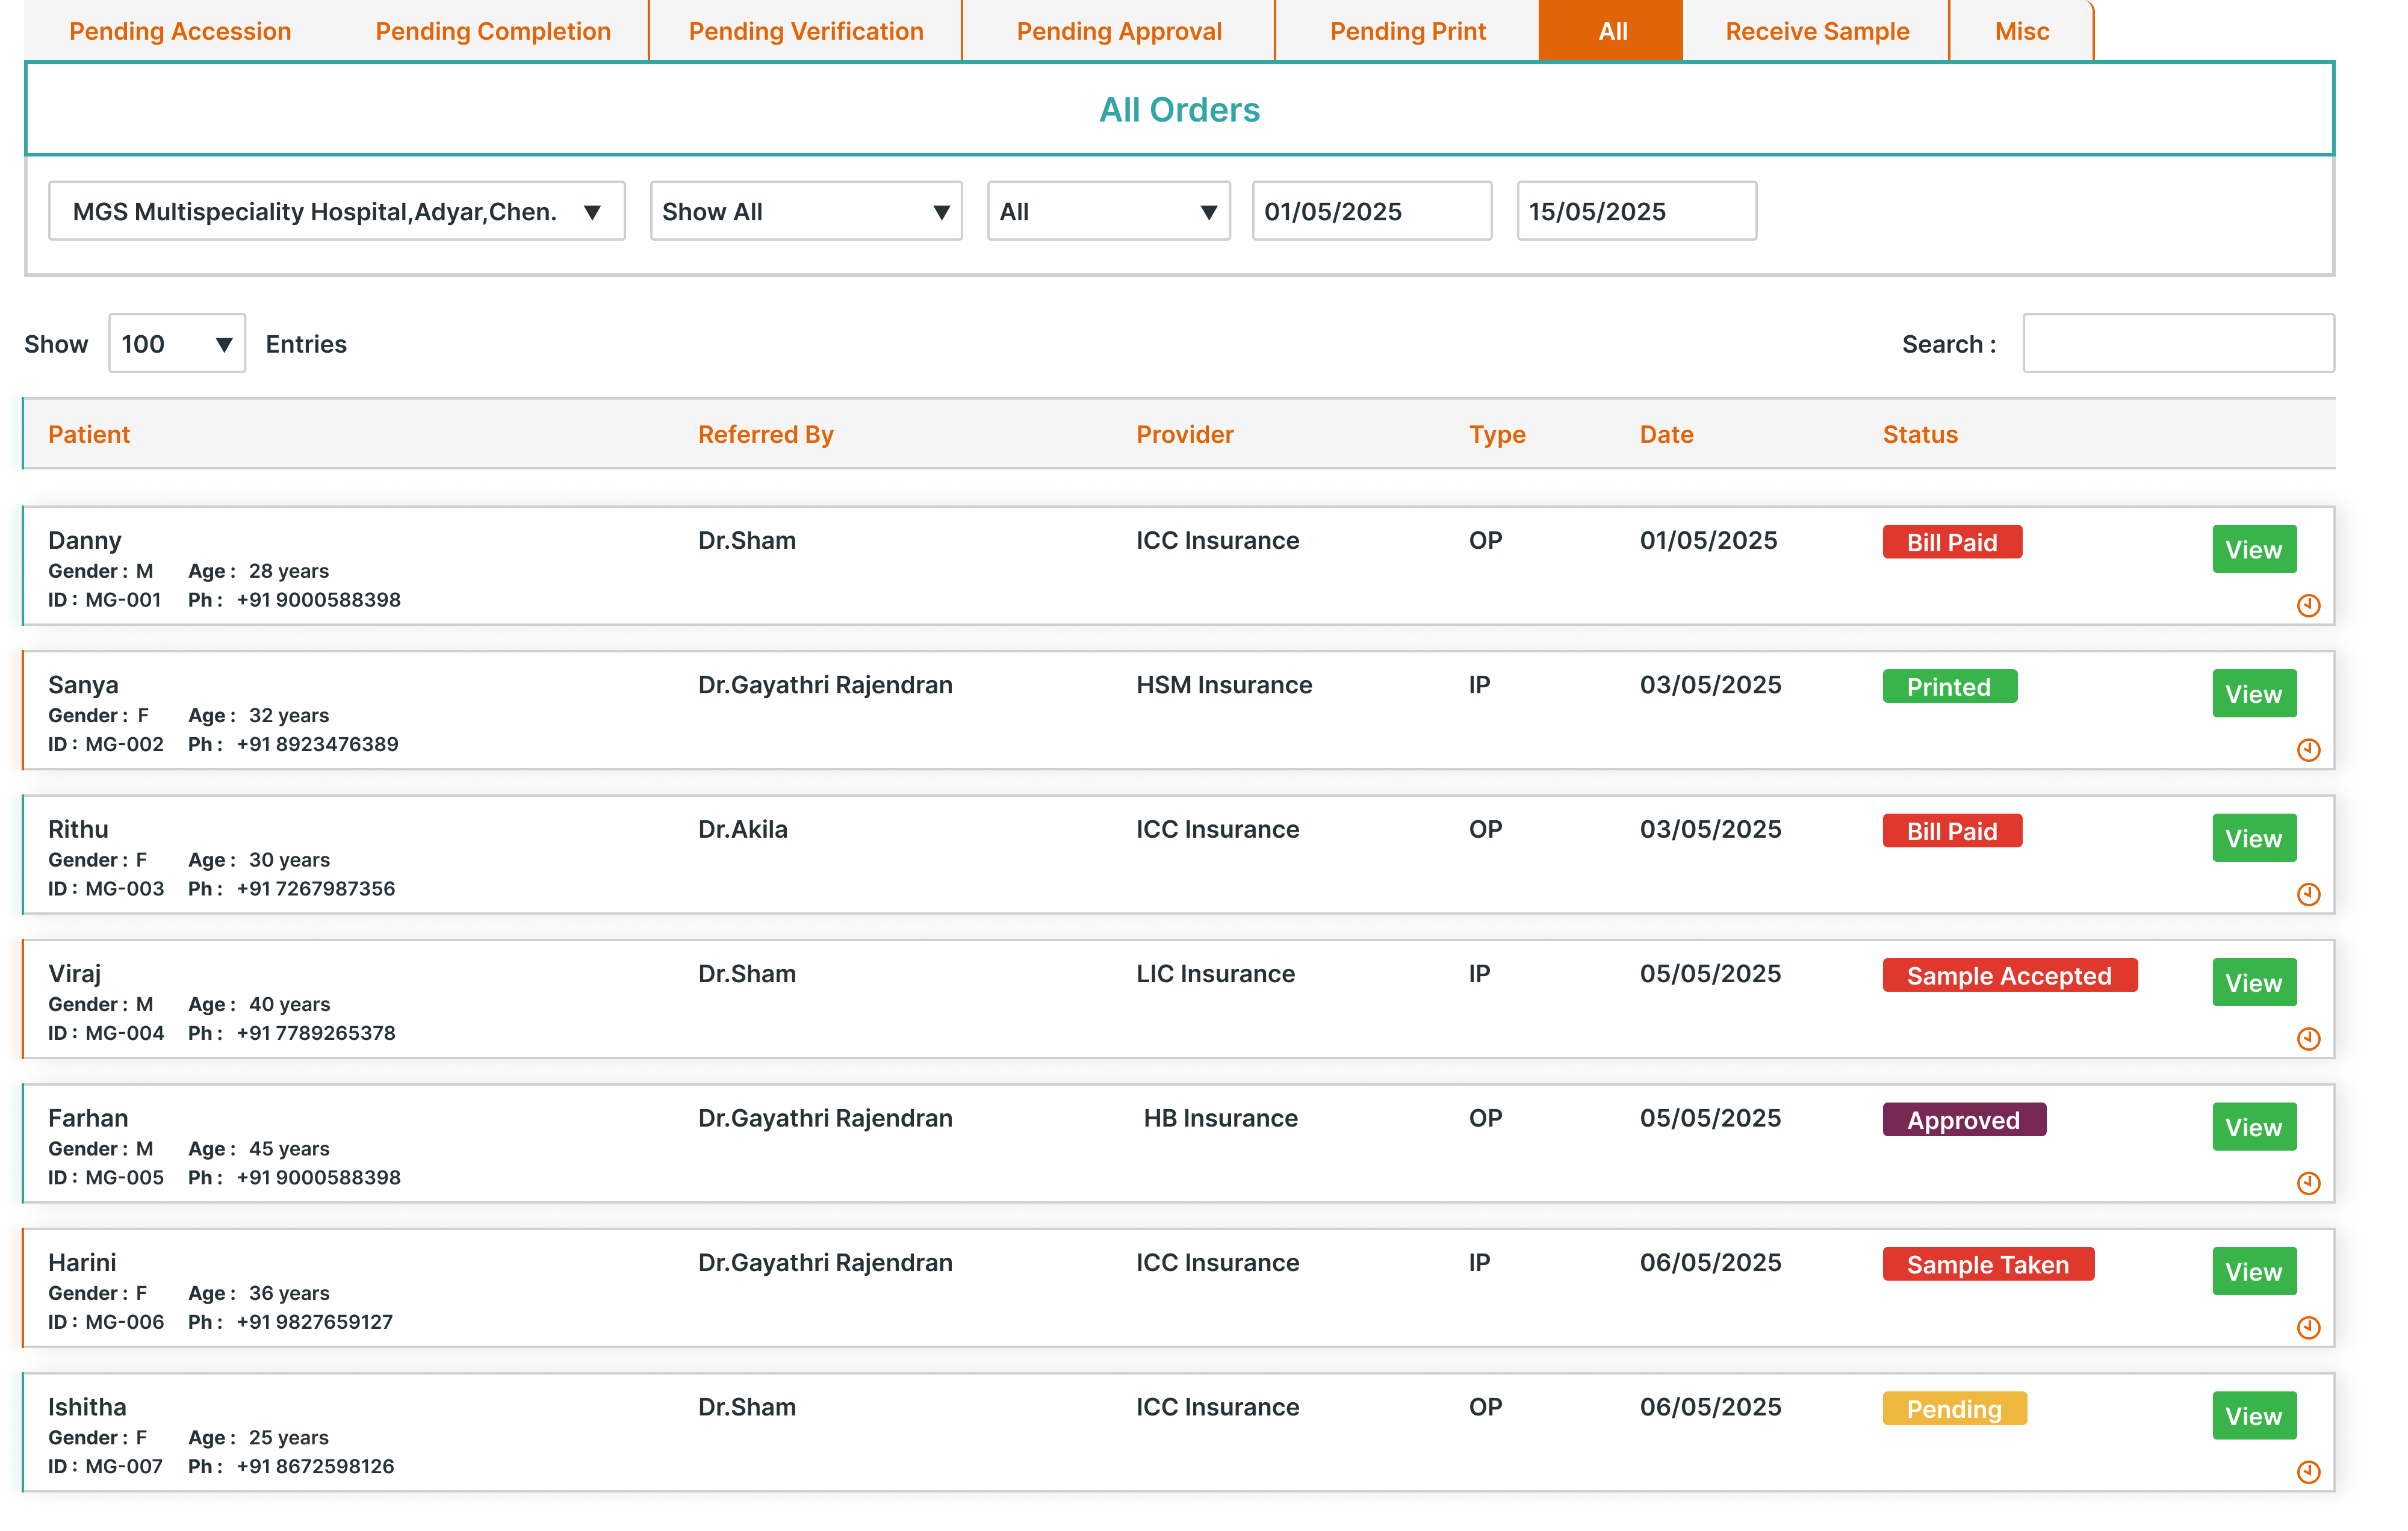This screenshot has height=1531, width=2408.
Task: Click the clock history icon in Harini's row
Action: coord(2308,1327)
